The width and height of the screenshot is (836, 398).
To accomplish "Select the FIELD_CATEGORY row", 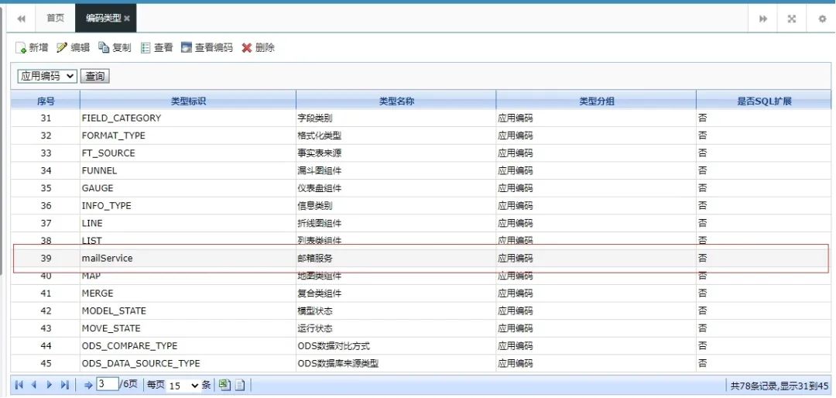I will tap(420, 118).
